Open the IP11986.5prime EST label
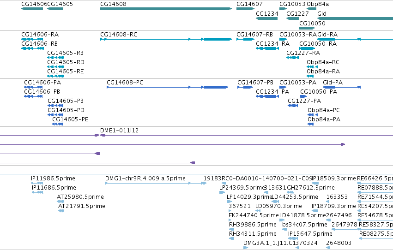Viewport: 393px width, 250px height. (x=53, y=179)
